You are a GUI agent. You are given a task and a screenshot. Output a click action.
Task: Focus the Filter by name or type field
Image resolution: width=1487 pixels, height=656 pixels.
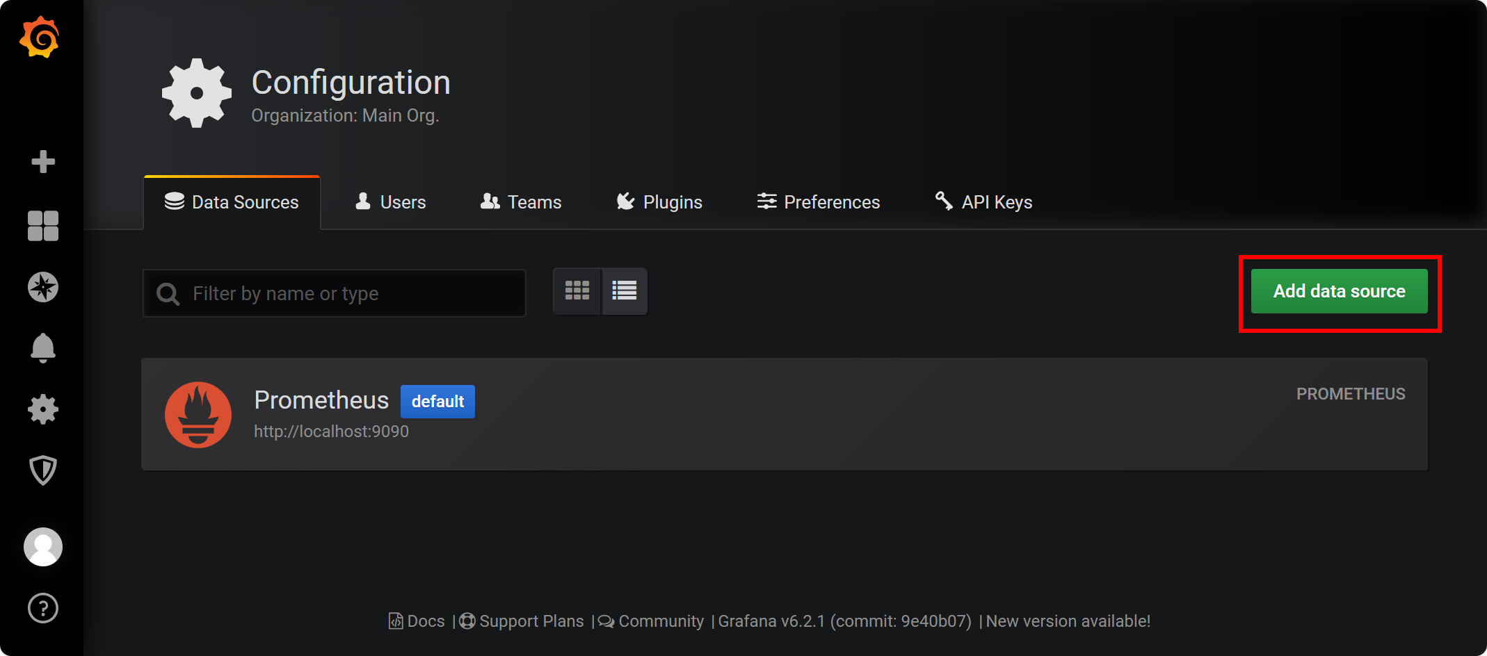[335, 293]
